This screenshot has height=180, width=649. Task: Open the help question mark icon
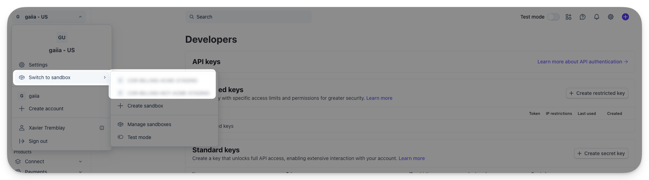(x=583, y=17)
